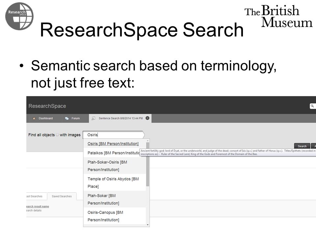Click the Search button
The image size is (316, 237).
(x=302, y=146)
